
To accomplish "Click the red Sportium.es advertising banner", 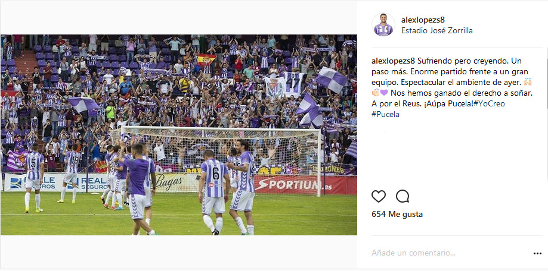I will 305,185.
